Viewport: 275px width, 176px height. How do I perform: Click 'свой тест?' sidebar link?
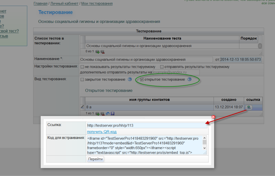[x=9, y=31]
